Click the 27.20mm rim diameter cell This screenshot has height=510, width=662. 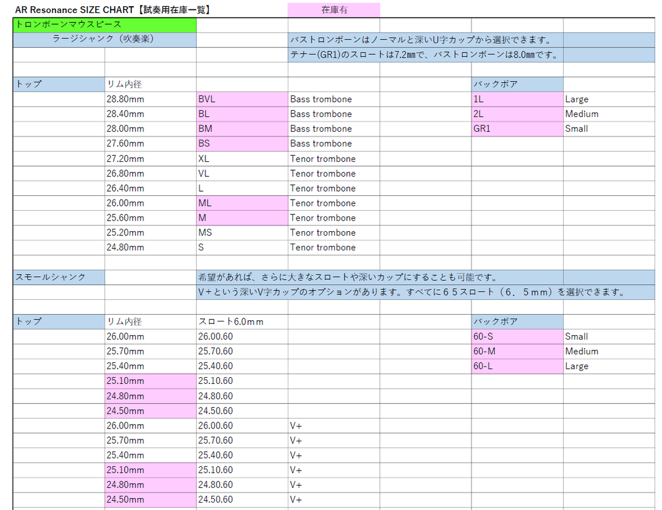tap(150, 159)
